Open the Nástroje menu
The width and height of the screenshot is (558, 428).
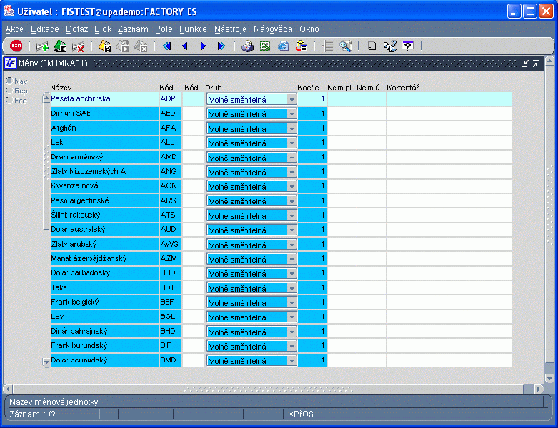pyautogui.click(x=230, y=29)
